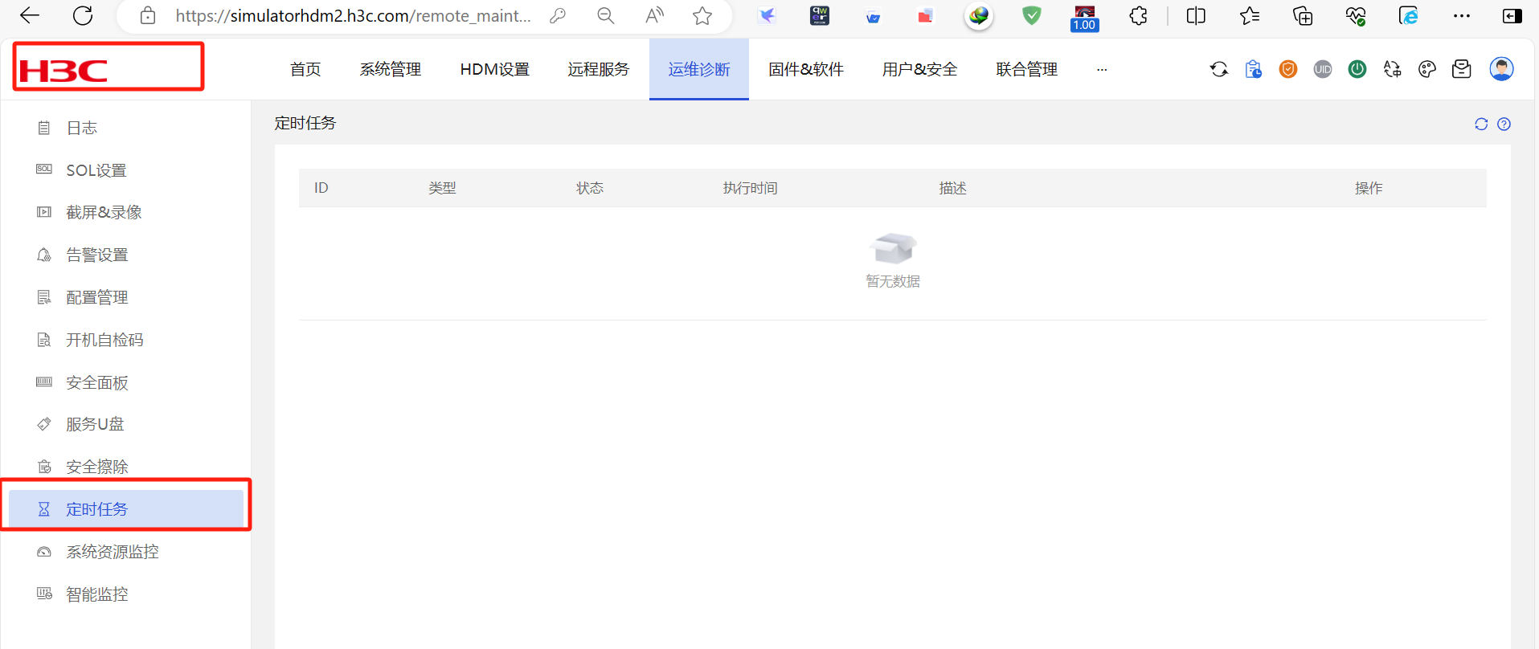Click the ID column header
1539x649 pixels.
(321, 188)
